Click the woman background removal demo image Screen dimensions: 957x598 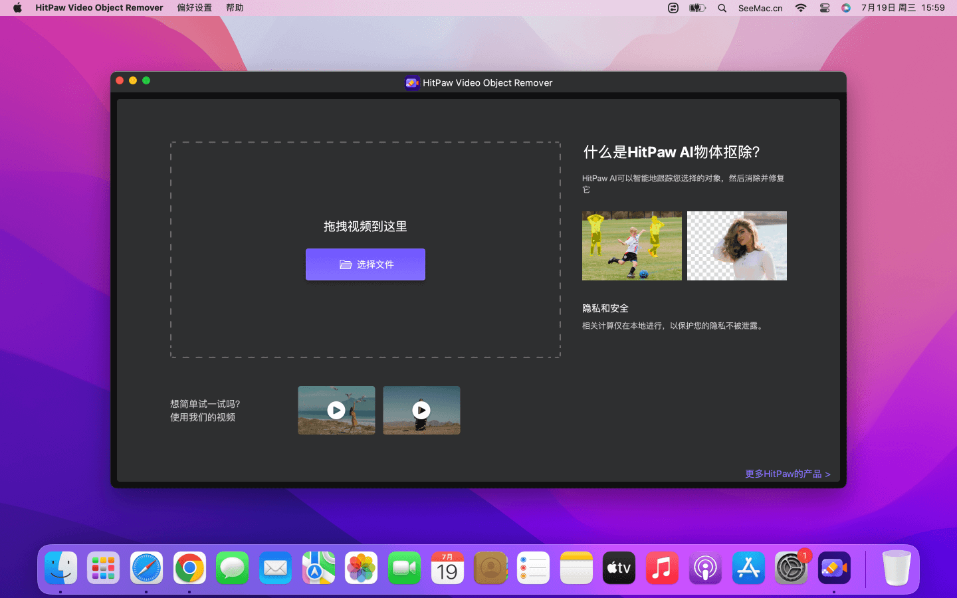pos(736,246)
